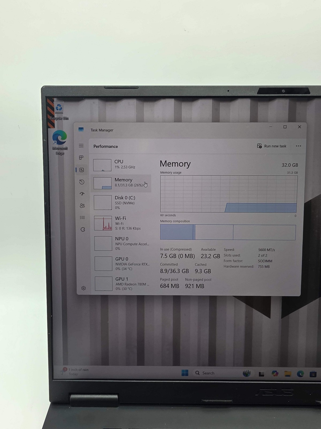321x429 pixels.
Task: Open the Windows Start button
Action: (185, 373)
